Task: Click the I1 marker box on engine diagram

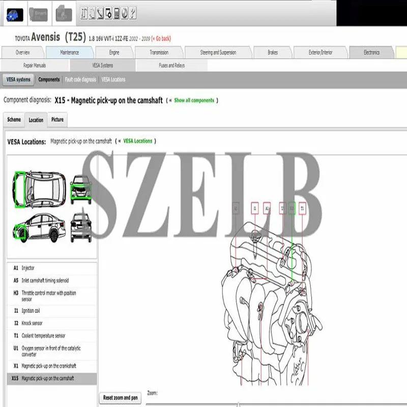Action: [x=255, y=208]
